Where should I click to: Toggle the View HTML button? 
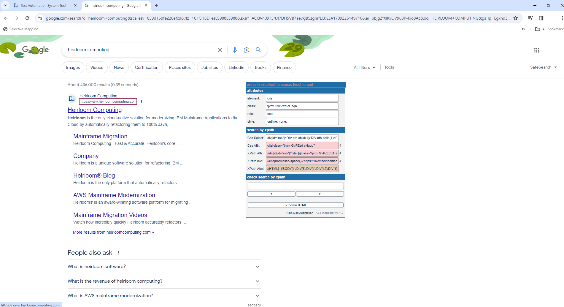295,205
